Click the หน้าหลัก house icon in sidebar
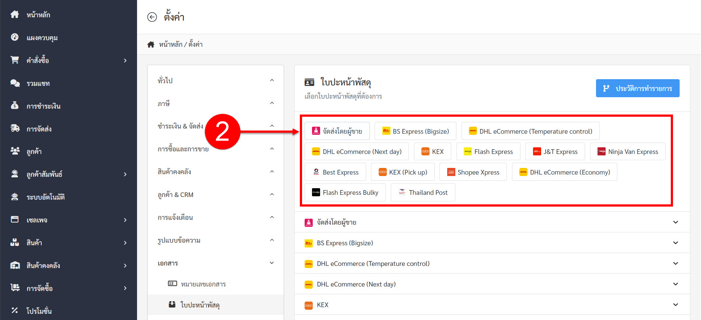Screen dimensions: 701x320 click(15, 14)
